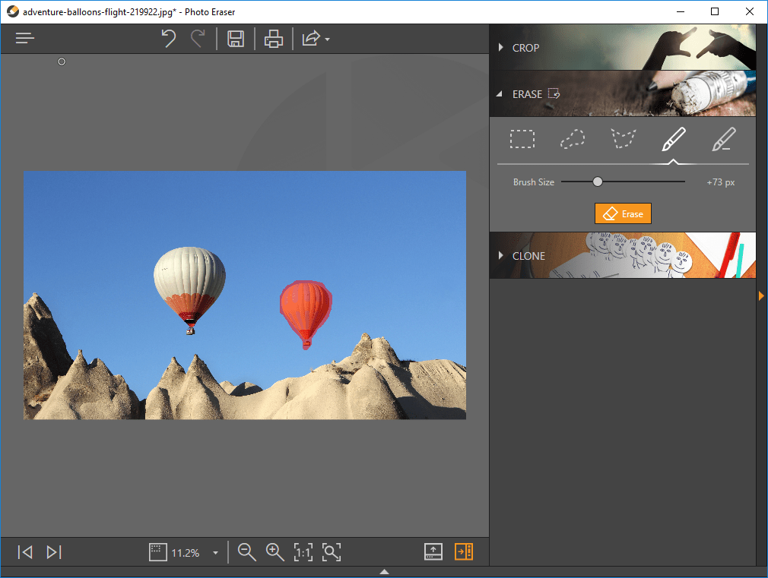Click the zoom in magnifier icon

coord(275,552)
